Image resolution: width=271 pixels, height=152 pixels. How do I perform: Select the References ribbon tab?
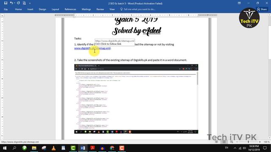pos(70,9)
